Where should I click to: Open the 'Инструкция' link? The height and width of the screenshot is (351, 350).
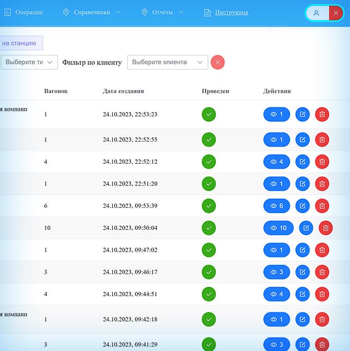click(x=231, y=13)
